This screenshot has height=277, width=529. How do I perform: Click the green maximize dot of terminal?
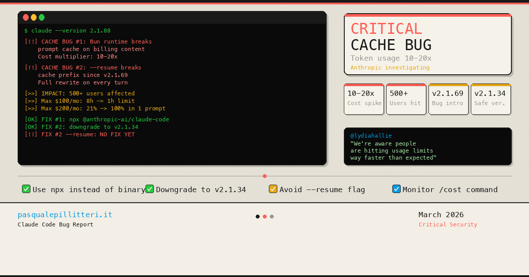point(41,18)
